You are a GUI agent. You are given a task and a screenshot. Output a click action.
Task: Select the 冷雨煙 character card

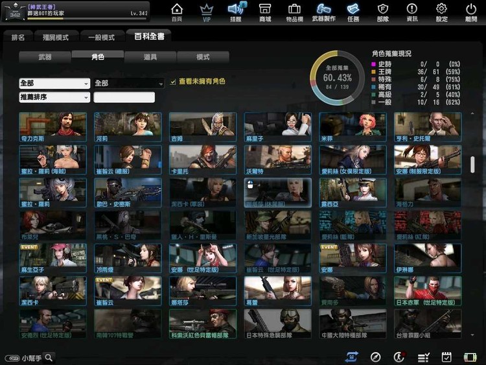click(x=128, y=258)
